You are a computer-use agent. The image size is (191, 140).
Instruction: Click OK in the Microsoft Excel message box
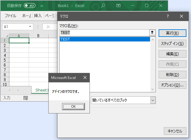click(x=73, y=106)
